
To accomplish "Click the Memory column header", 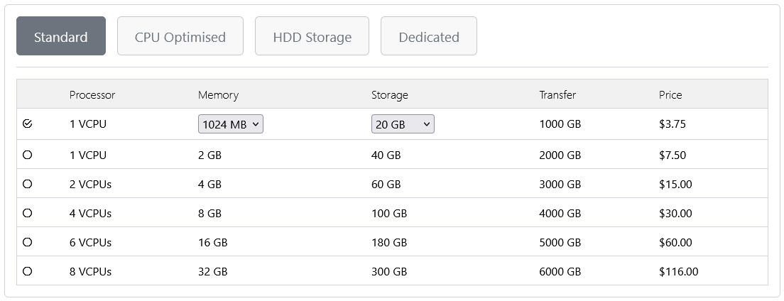I will tap(218, 94).
